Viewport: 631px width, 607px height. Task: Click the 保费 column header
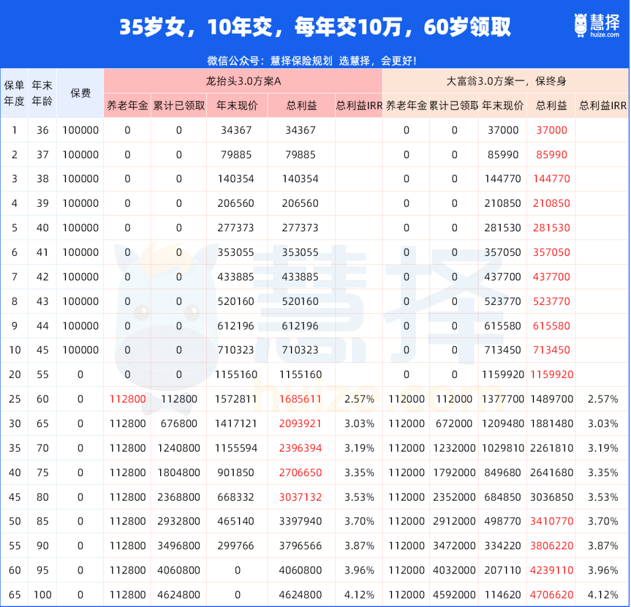[81, 93]
